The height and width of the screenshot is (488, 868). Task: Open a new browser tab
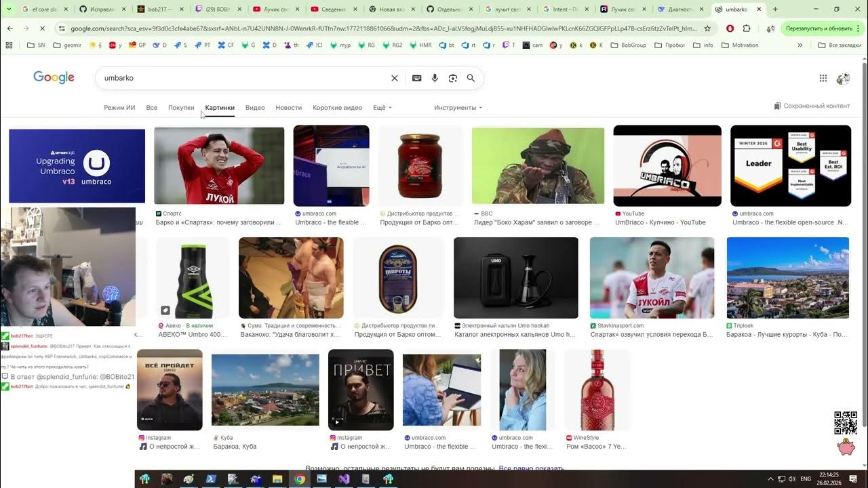click(x=775, y=9)
